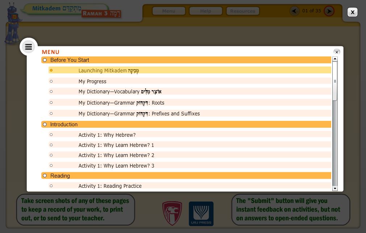Click the hamburger menu icon
366x233 pixels.
point(29,47)
